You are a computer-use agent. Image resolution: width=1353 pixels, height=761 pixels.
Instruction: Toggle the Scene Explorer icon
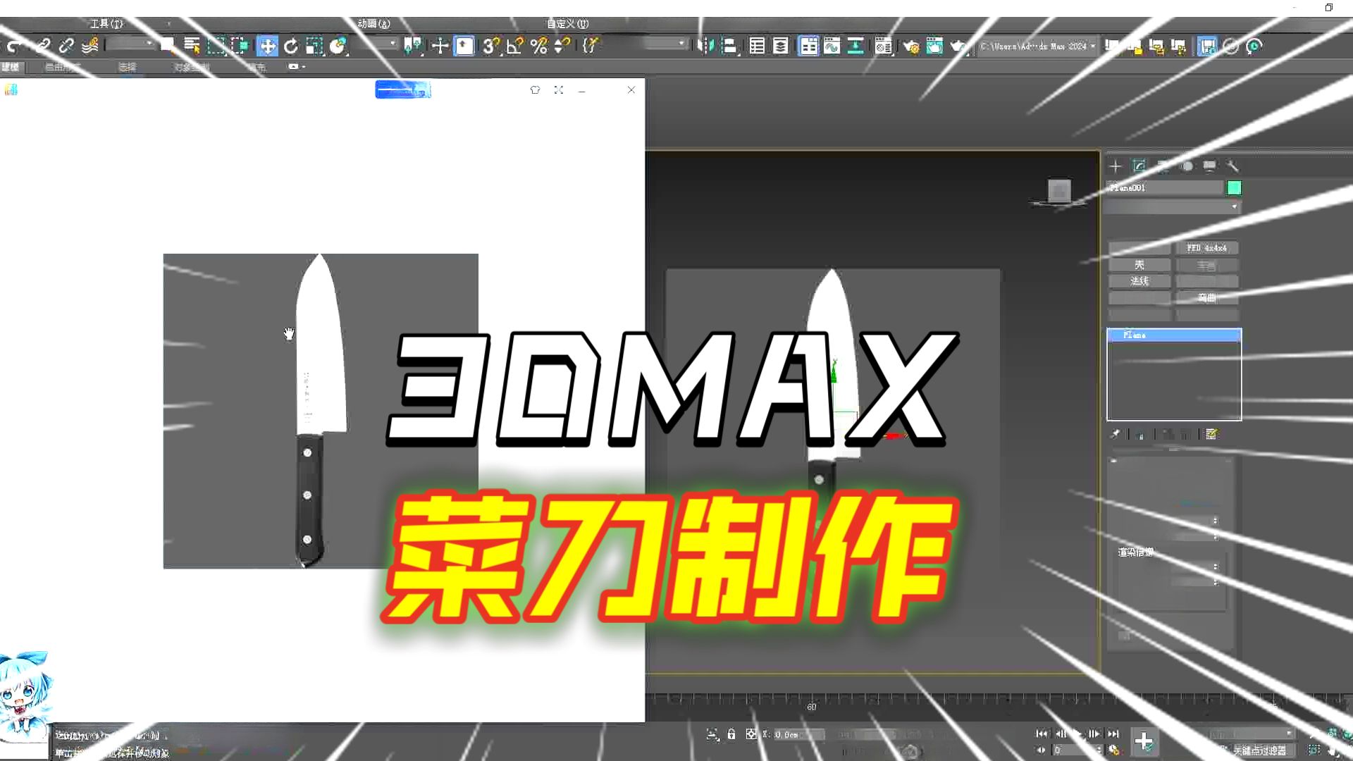pyautogui.click(x=757, y=47)
